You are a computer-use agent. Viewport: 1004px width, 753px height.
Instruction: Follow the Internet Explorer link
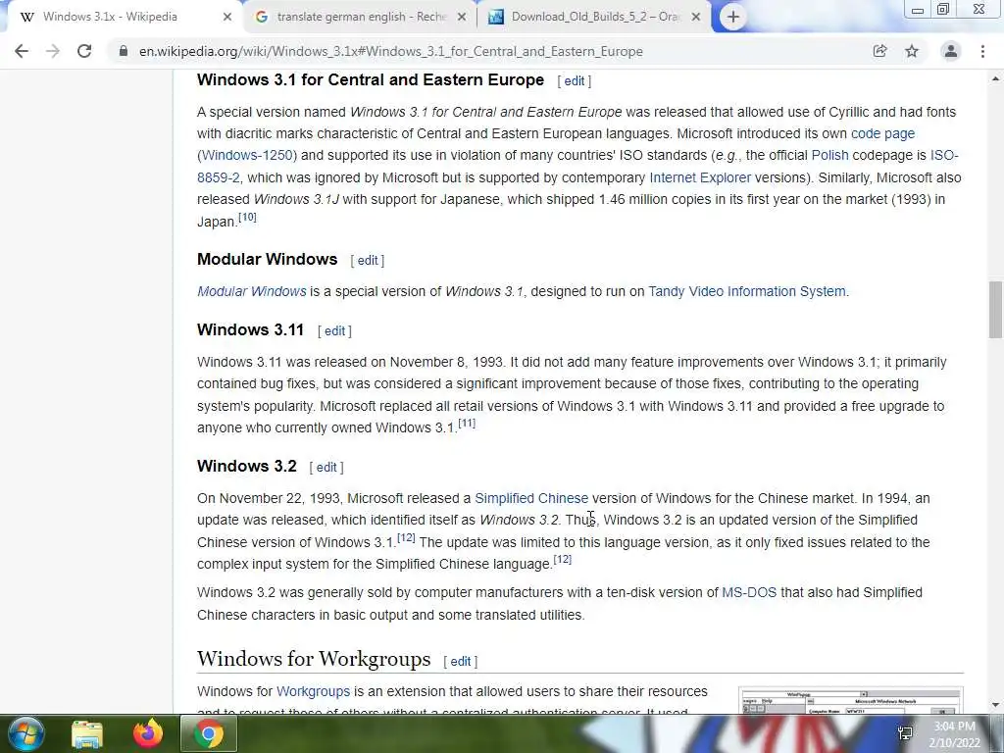point(700,178)
